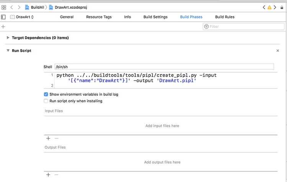Go back with the left chevron
The width and height of the screenshot is (287, 182).
[x=12, y=7]
